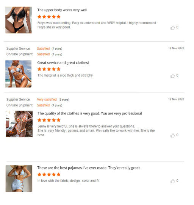
Task: Select star rating under 'quality of the clothes' title
Action: coord(49,120)
